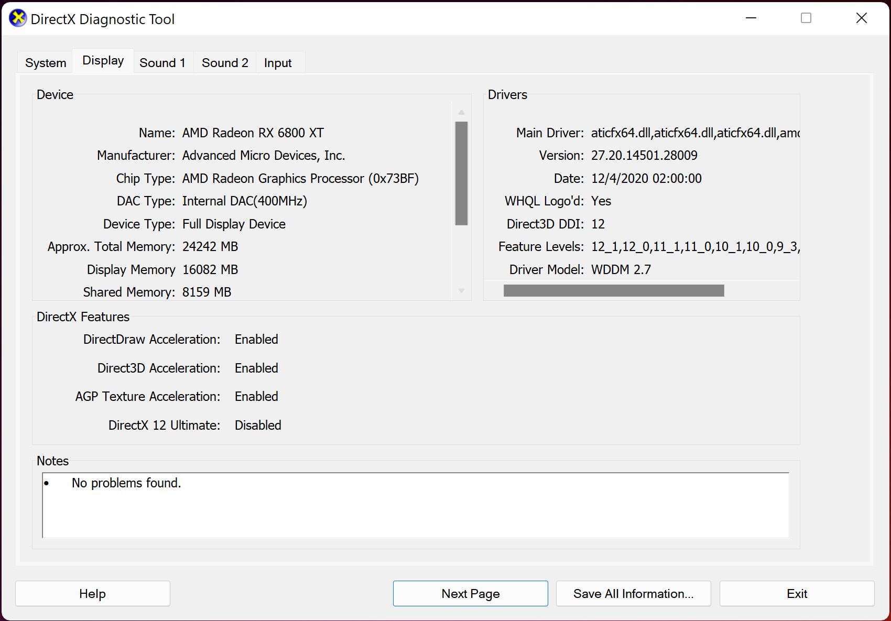Screen dimensions: 891x621
Task: Open the Sound 1 tab
Action: [x=162, y=63]
